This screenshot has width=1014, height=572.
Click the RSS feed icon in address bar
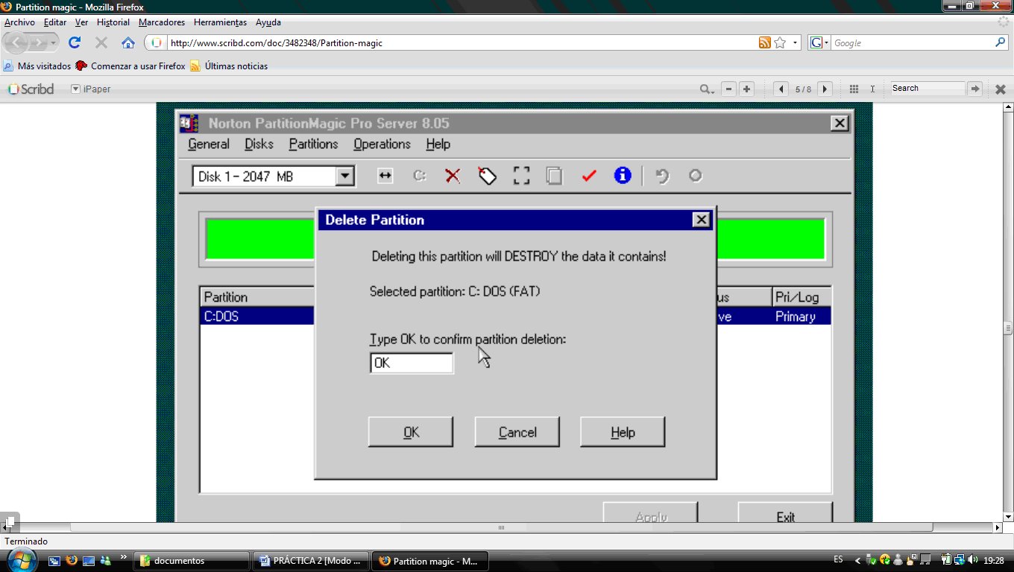point(764,43)
